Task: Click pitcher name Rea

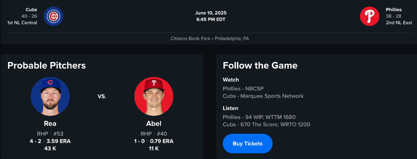Action: click(x=50, y=124)
